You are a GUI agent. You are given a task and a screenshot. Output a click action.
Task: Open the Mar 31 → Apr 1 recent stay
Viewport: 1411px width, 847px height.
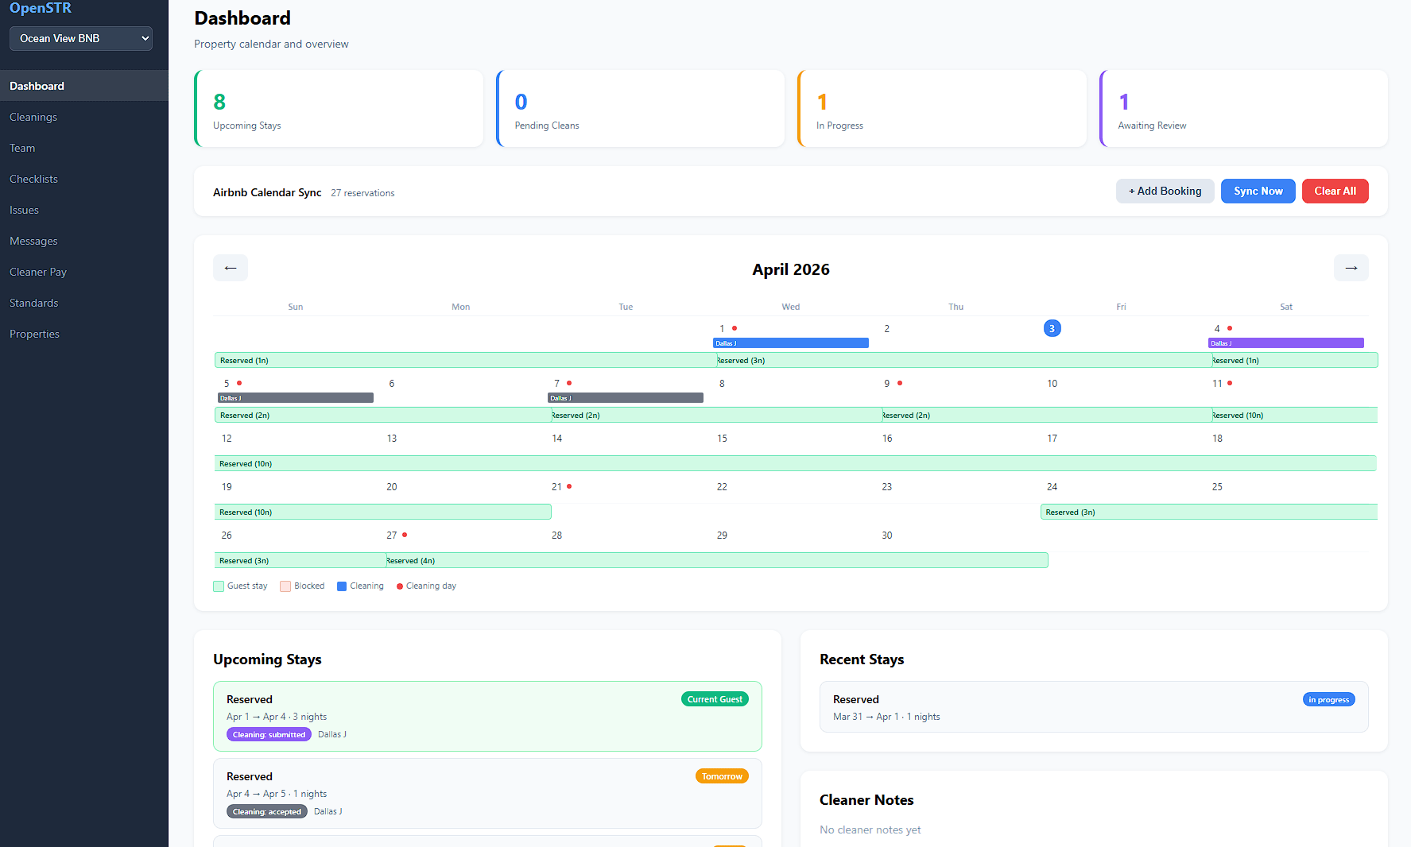1094,706
